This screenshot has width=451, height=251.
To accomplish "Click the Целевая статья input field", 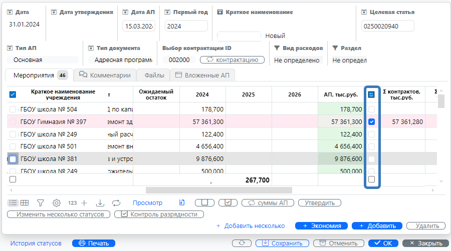I will (387, 26).
